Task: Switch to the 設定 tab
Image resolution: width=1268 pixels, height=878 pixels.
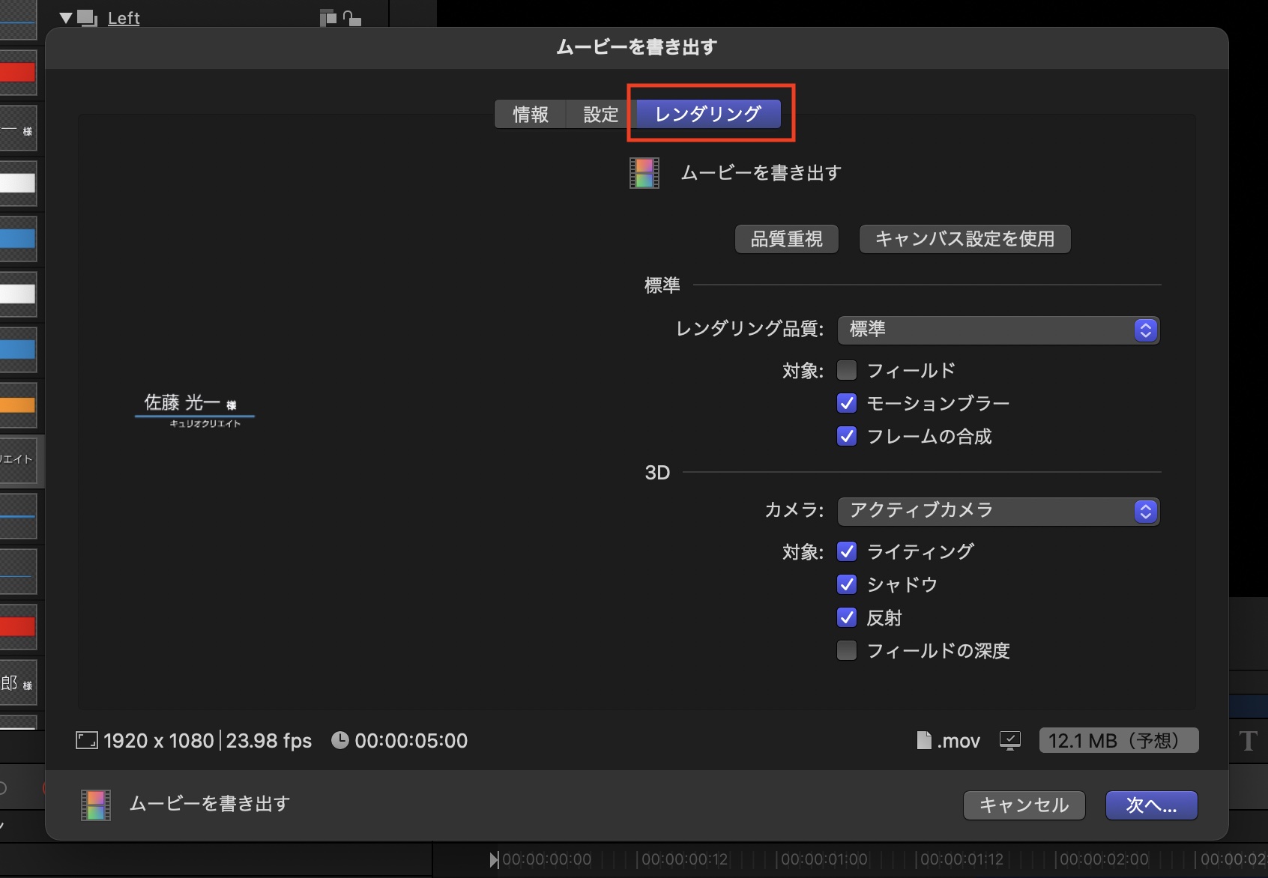Action: tap(600, 115)
